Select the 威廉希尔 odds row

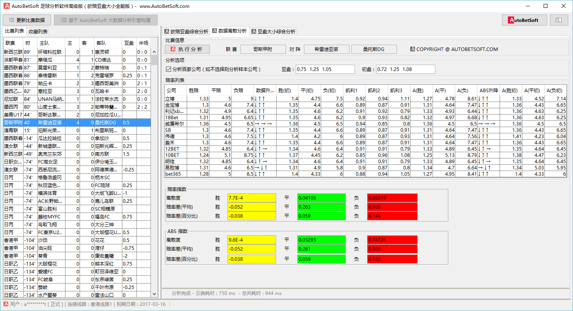(366, 124)
